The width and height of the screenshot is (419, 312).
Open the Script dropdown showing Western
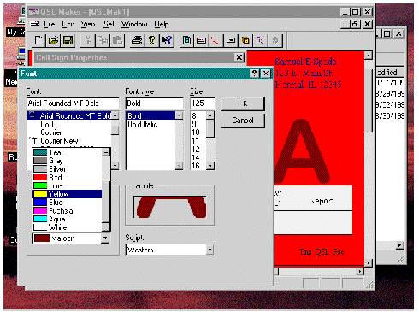coord(209,250)
